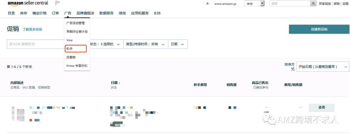Click the 秒杀费用 column header
The width and height of the screenshot is (350, 135).
coord(200,85)
